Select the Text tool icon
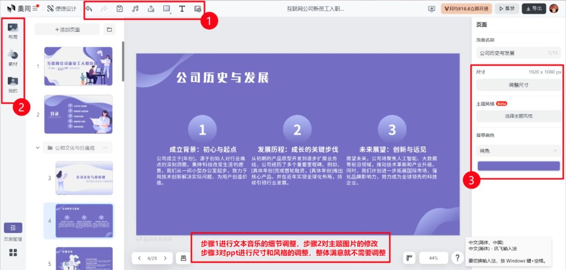566x270 pixels. (182, 8)
